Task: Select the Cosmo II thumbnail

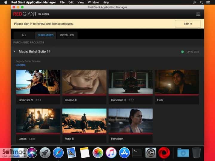Action: (84, 82)
